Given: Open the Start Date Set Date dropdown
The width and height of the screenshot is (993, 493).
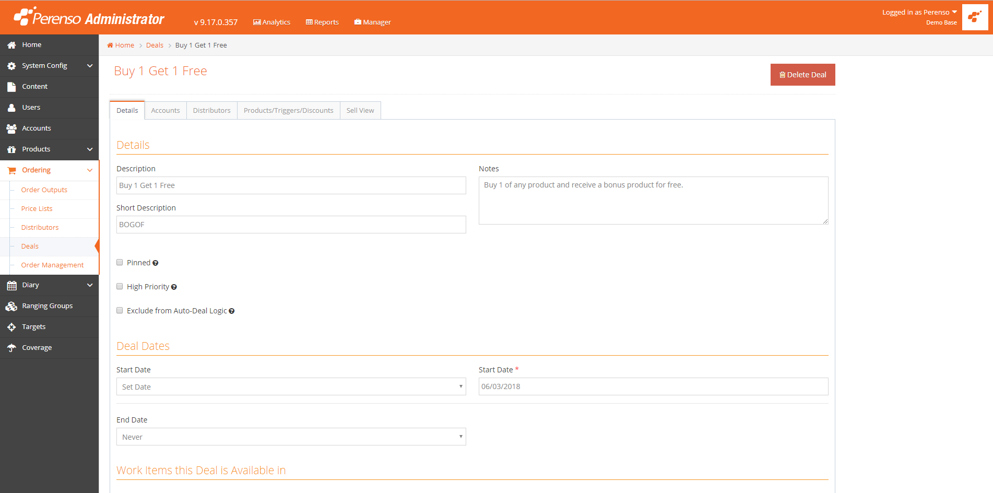Looking at the screenshot, I should click(x=291, y=386).
